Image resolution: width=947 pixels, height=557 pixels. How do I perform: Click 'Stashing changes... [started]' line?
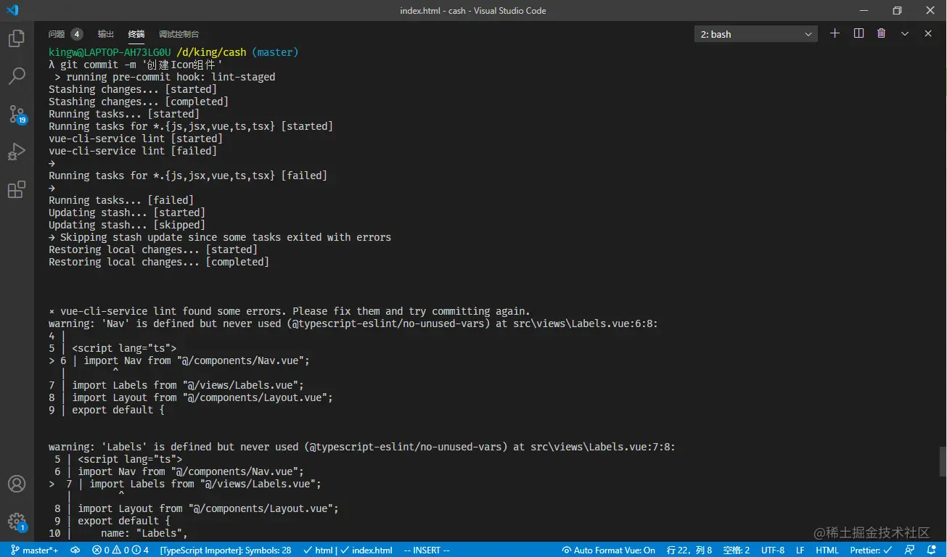click(133, 89)
